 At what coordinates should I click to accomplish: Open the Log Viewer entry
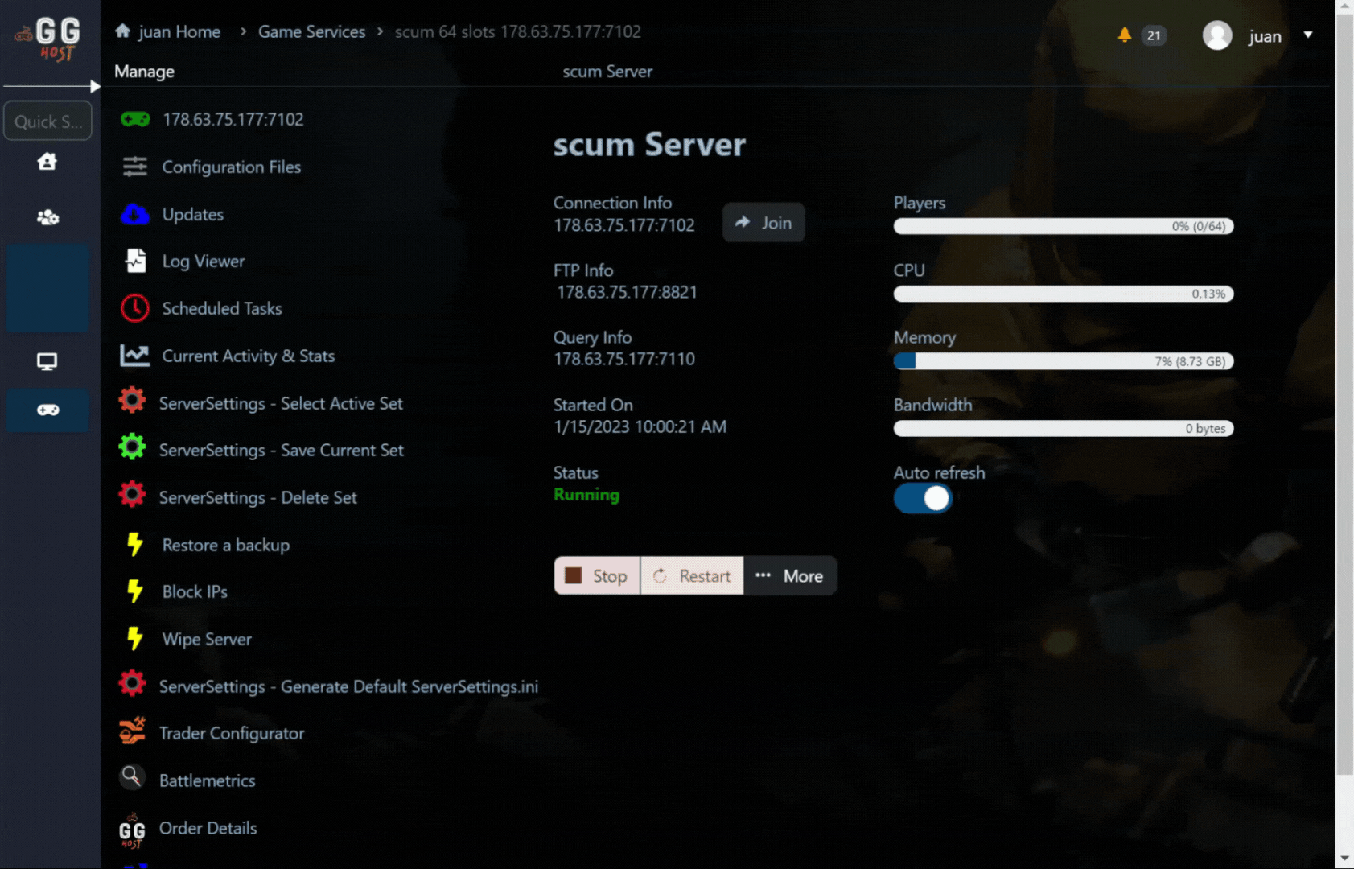tap(204, 261)
